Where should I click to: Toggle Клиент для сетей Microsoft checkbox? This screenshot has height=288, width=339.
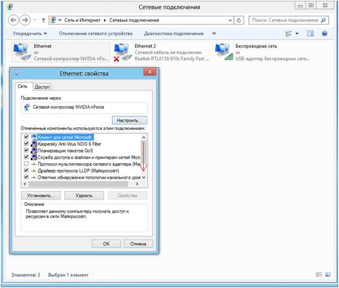pyautogui.click(x=26, y=137)
